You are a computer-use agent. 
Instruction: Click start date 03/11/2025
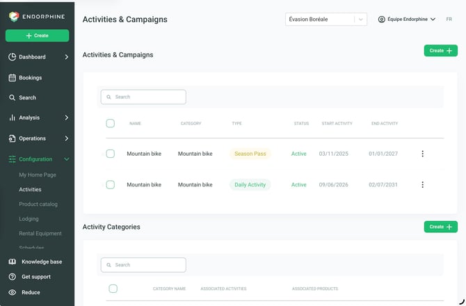coord(333,154)
